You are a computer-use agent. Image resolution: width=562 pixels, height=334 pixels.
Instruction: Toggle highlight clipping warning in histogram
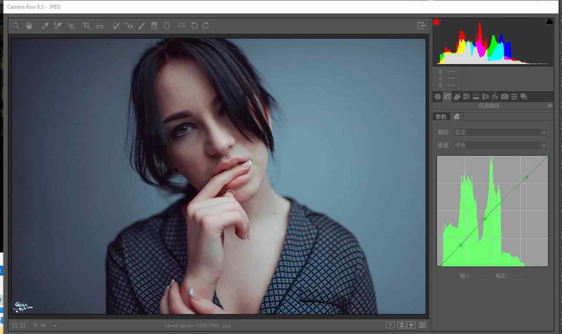[549, 22]
